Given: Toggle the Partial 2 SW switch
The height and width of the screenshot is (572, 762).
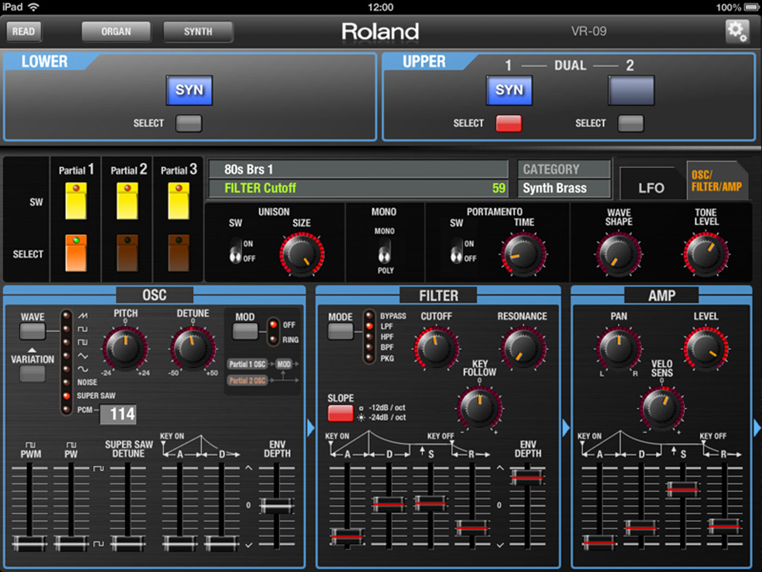Looking at the screenshot, I should [127, 201].
